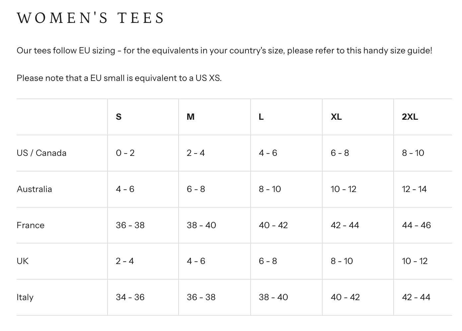The height and width of the screenshot is (331, 462).
Task: Select France size M cell 38 - 40
Action: coord(201,225)
